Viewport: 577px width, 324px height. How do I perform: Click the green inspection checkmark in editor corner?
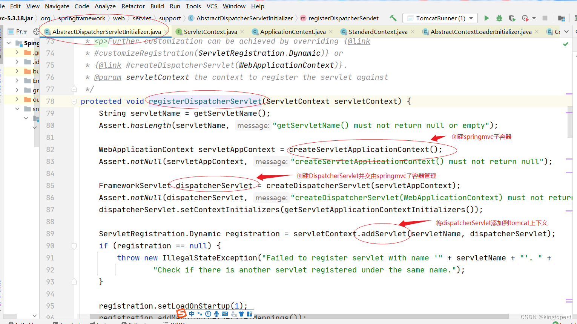click(565, 44)
